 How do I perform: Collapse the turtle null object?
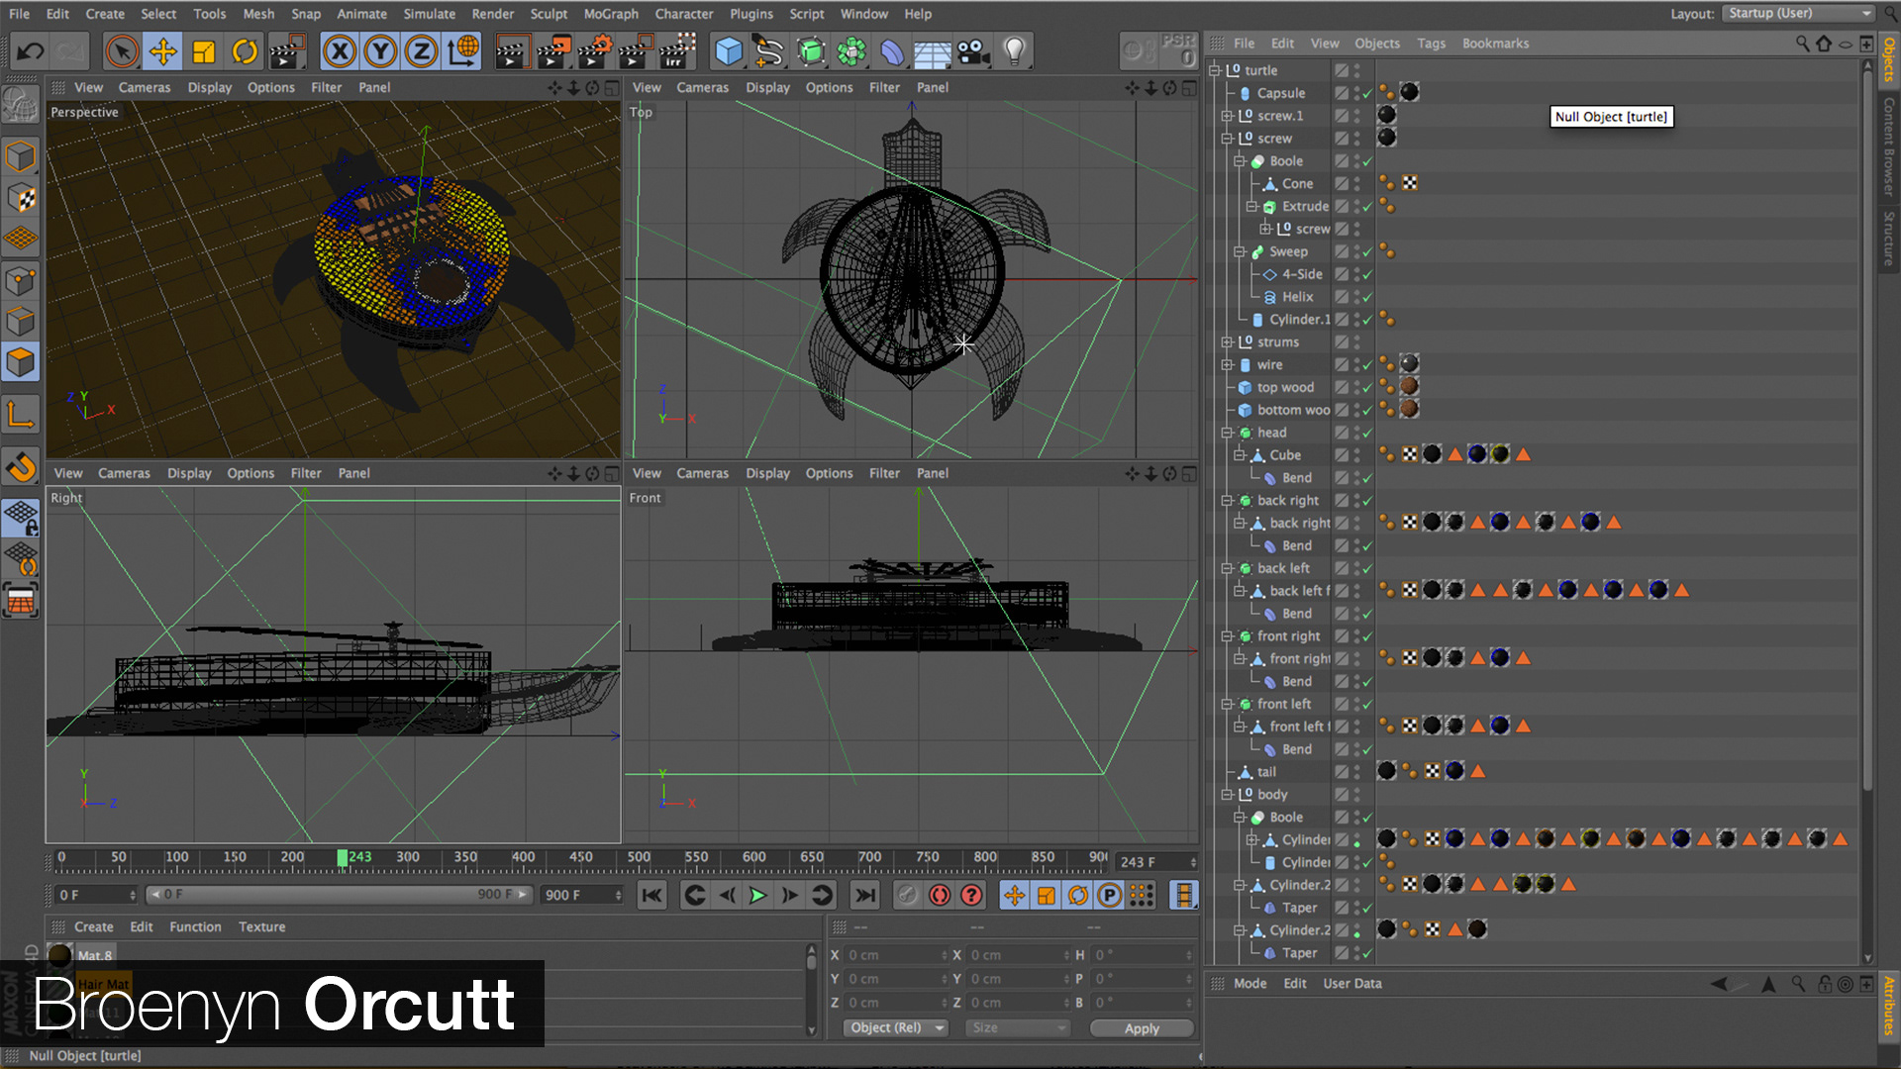click(1215, 70)
